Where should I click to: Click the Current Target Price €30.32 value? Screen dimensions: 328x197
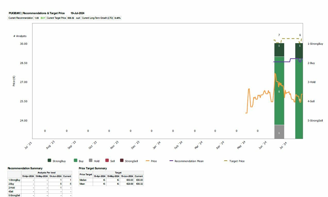71,18
